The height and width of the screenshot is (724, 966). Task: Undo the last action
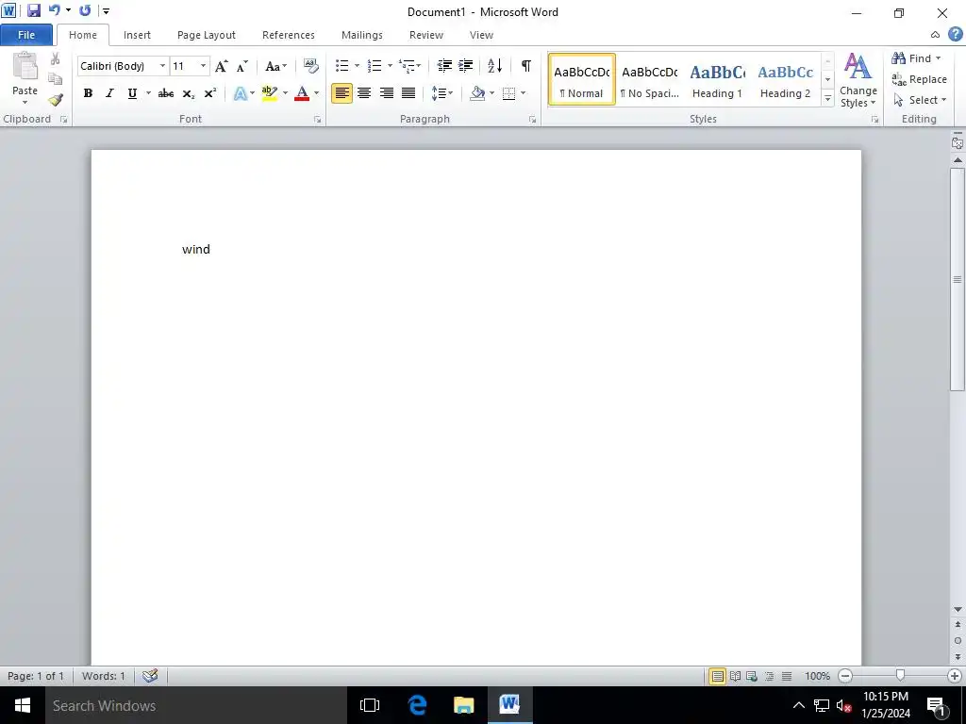tap(55, 10)
